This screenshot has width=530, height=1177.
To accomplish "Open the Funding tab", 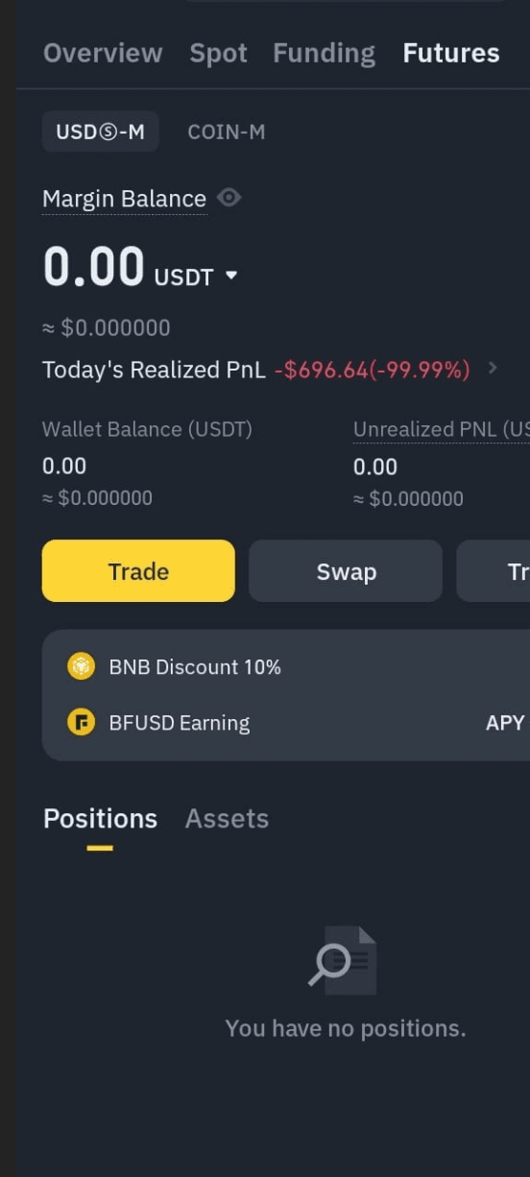I will (324, 53).
